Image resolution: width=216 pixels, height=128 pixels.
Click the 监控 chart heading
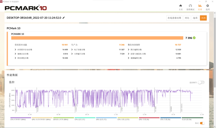(x=12, y=82)
